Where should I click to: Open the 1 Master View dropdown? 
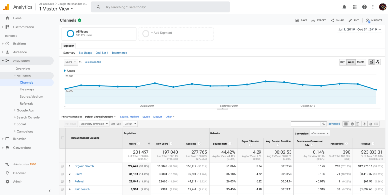(x=56, y=9)
